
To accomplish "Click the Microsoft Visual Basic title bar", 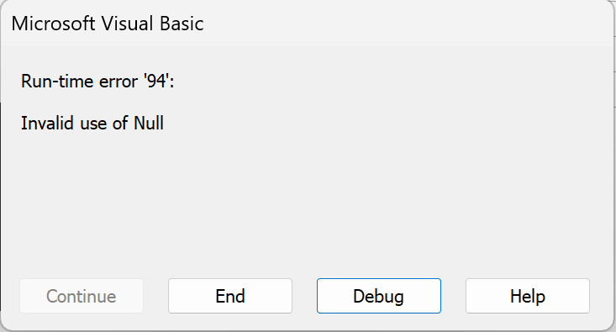I will pyautogui.click(x=307, y=24).
